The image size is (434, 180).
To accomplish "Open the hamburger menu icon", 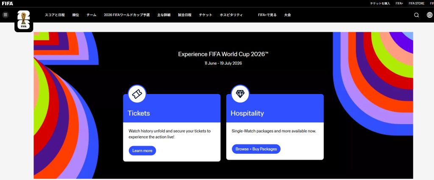I will (x=6, y=15).
